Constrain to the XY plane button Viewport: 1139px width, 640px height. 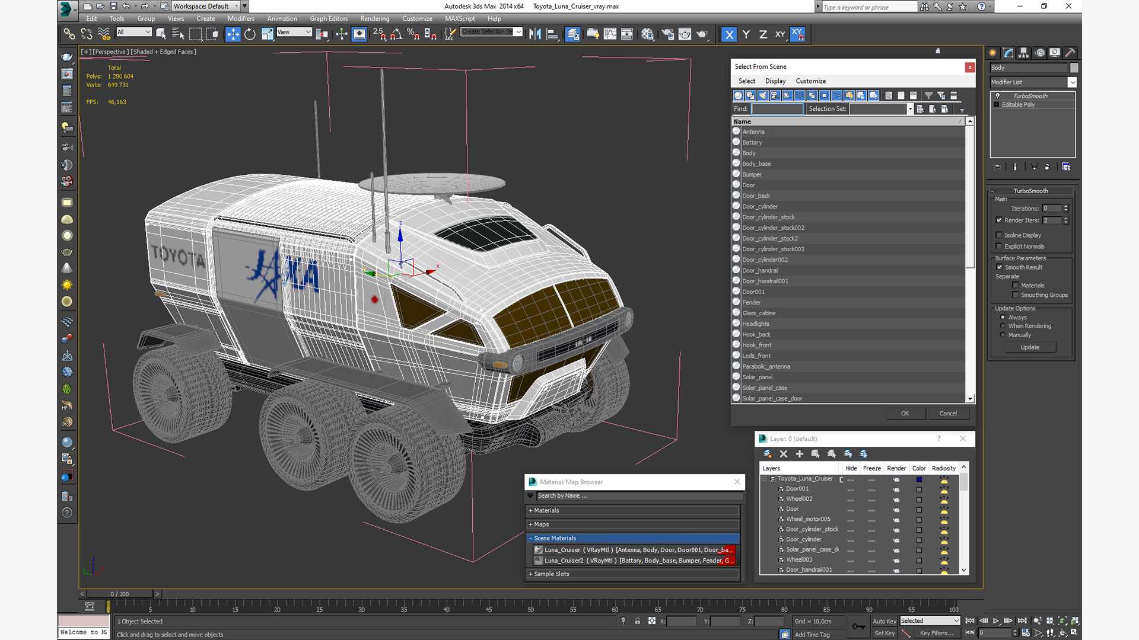pos(780,34)
